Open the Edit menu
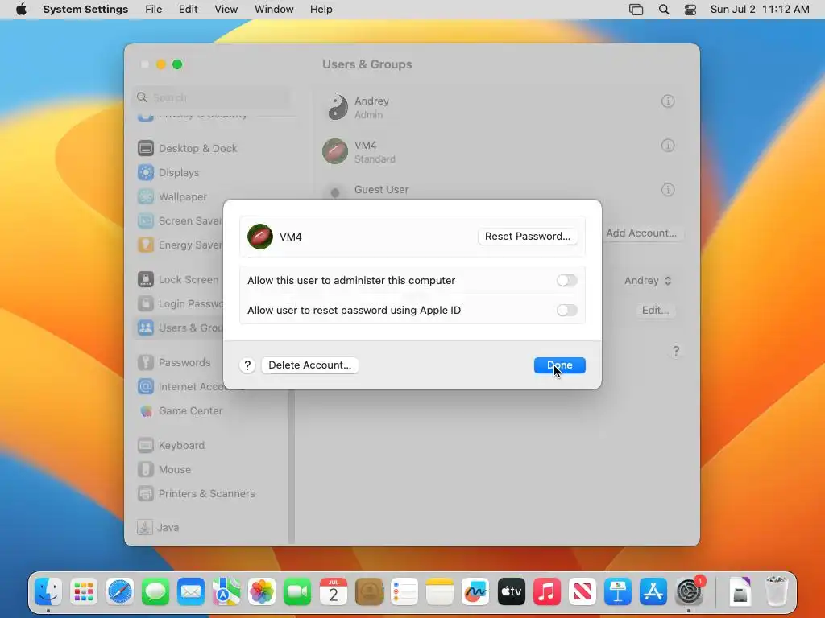 point(188,10)
